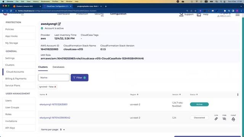
Task: Sort the table by Status column
Action: coord(194,95)
